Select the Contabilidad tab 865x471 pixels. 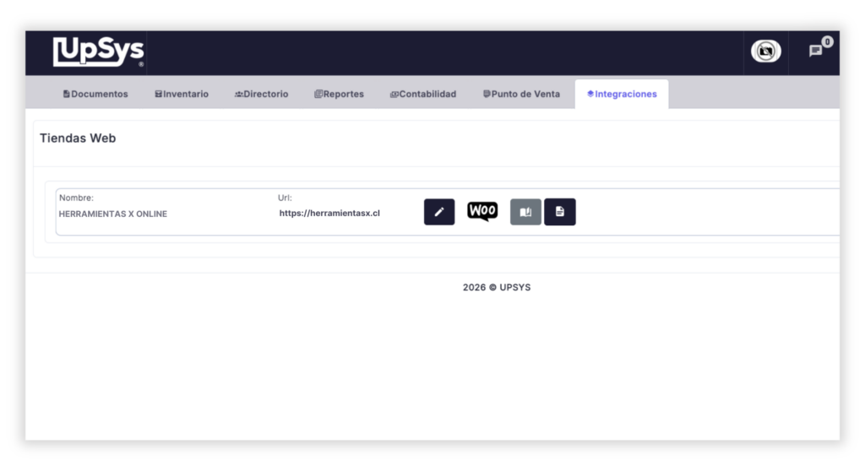tap(422, 95)
